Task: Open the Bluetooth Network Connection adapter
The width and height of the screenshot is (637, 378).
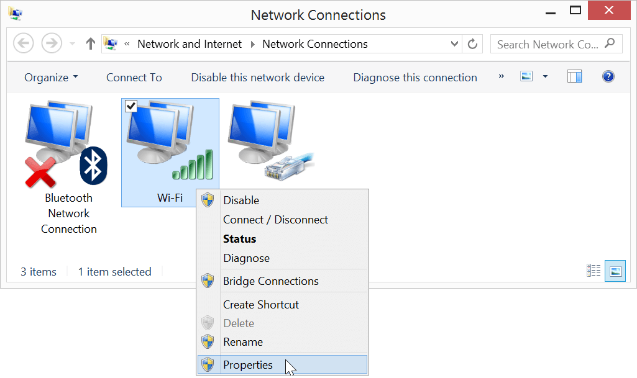Action: 59,143
